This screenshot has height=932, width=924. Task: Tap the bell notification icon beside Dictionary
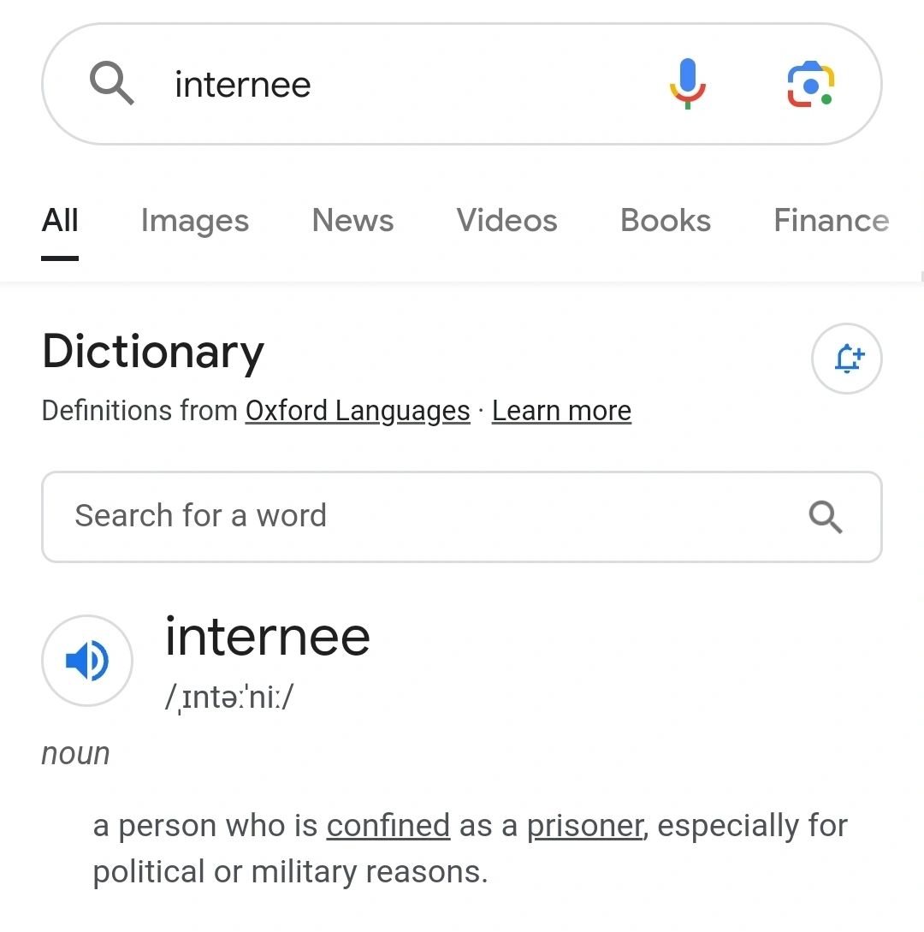pyautogui.click(x=847, y=359)
